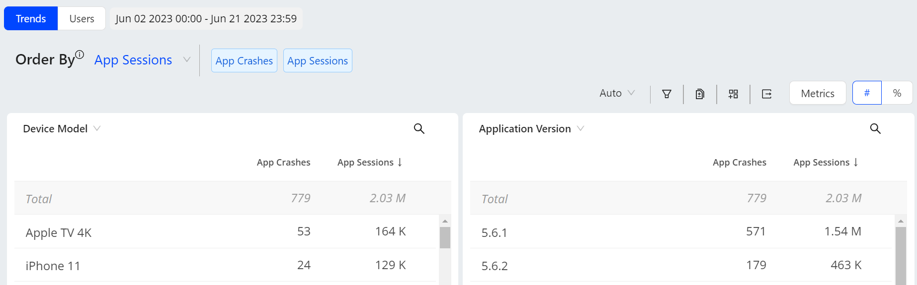The image size is (917, 285).
Task: Click the add widget grid icon
Action: click(733, 94)
